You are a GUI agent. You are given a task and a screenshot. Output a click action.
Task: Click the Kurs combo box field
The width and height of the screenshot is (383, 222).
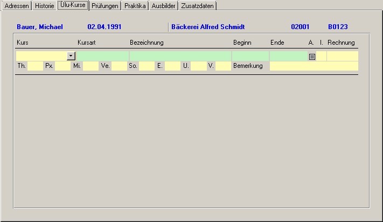41,56
